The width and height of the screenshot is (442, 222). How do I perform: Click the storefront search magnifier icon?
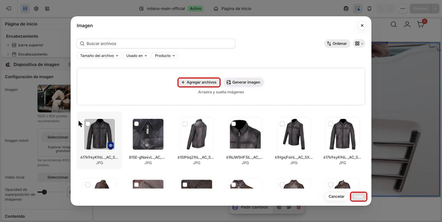[394, 24]
